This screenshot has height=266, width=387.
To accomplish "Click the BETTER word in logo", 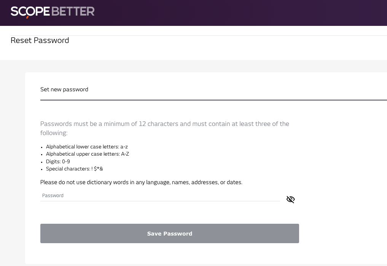I will point(73,11).
